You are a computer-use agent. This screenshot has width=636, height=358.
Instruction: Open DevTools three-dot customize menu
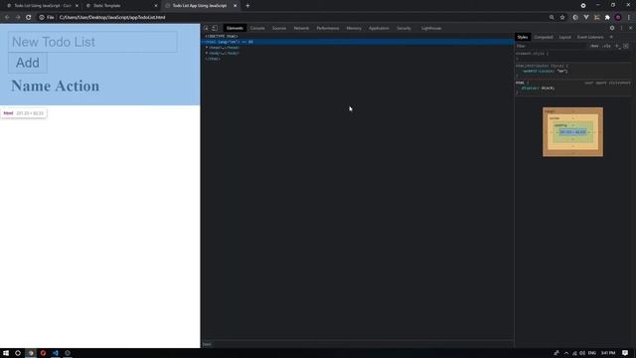[x=621, y=28]
